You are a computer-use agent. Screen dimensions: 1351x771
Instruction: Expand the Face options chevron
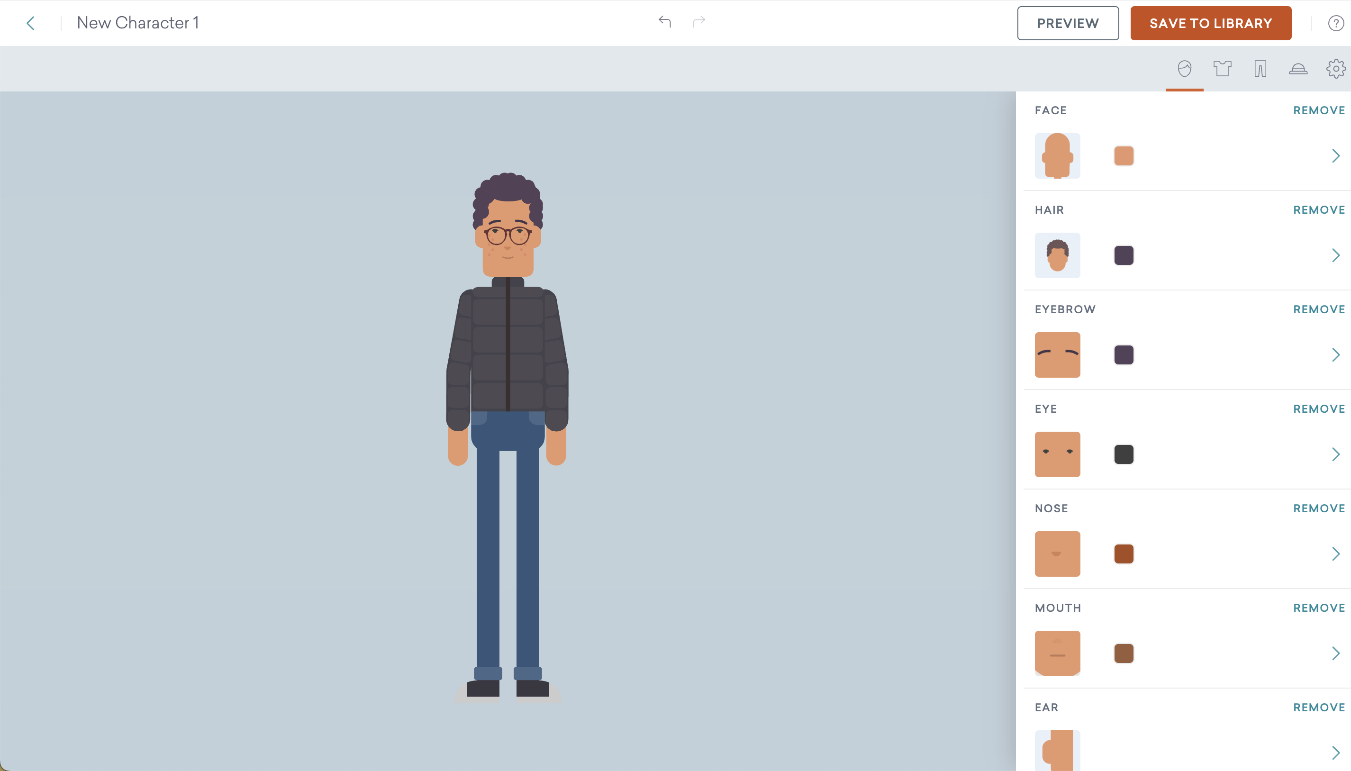1335,156
